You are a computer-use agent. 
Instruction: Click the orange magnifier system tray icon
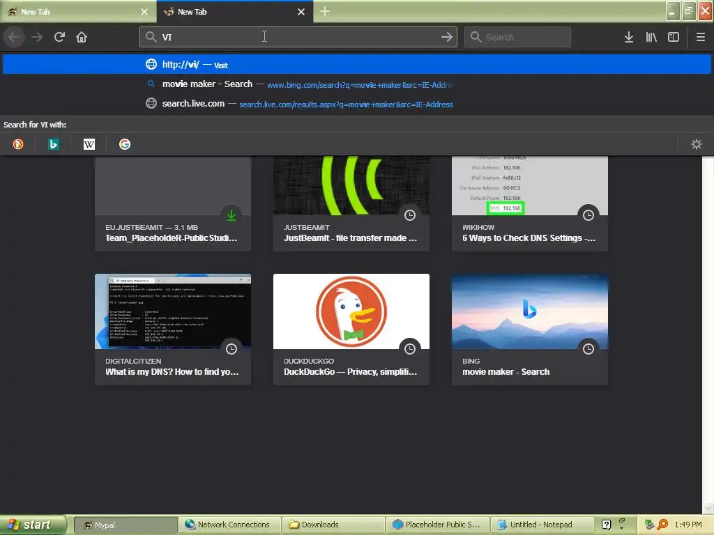[x=662, y=525]
